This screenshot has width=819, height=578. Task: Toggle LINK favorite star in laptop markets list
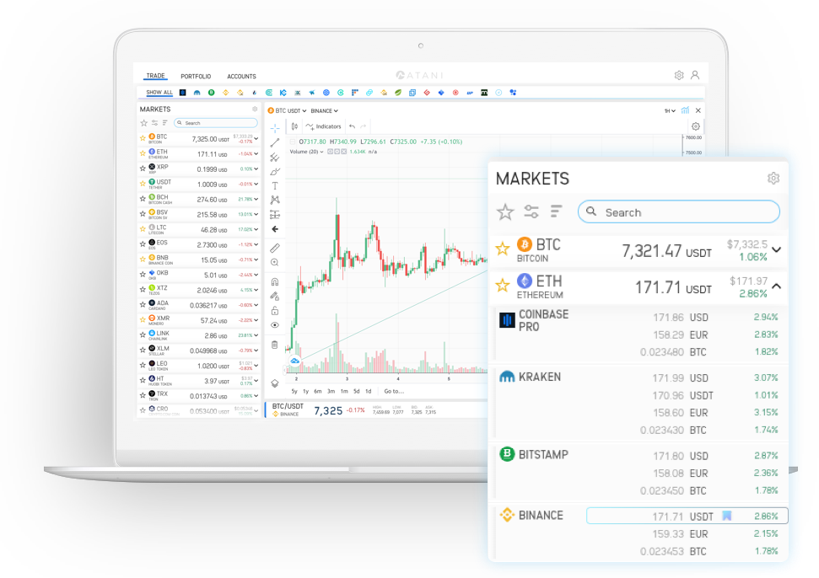[143, 334]
